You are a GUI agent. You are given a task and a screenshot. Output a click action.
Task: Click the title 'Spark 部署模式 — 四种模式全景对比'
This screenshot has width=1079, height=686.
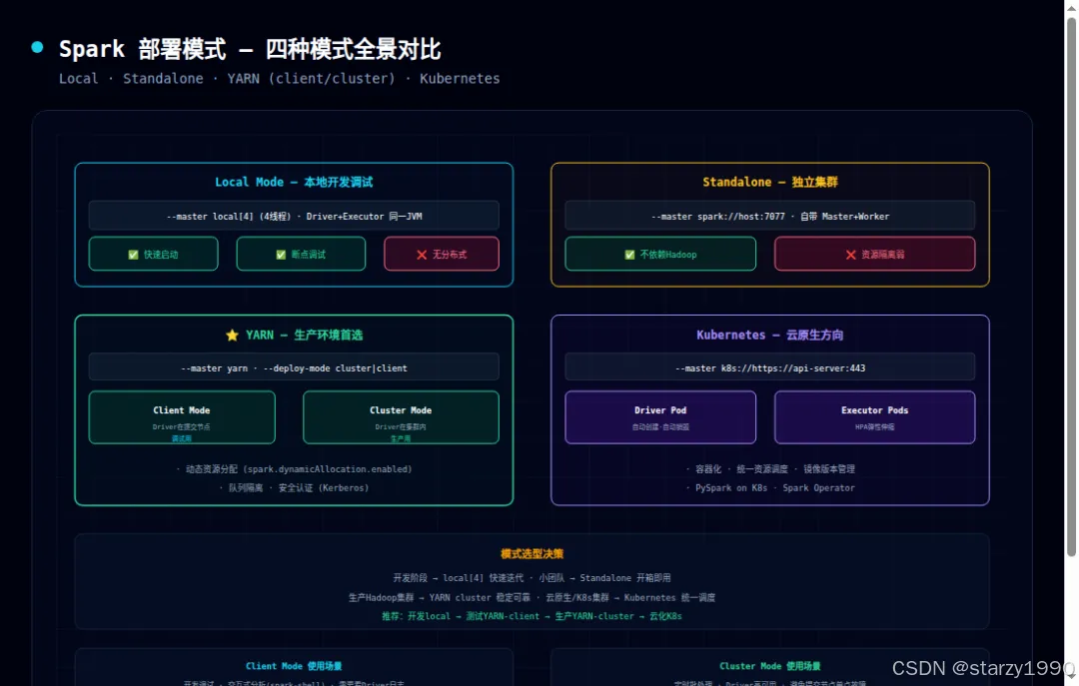coord(249,50)
